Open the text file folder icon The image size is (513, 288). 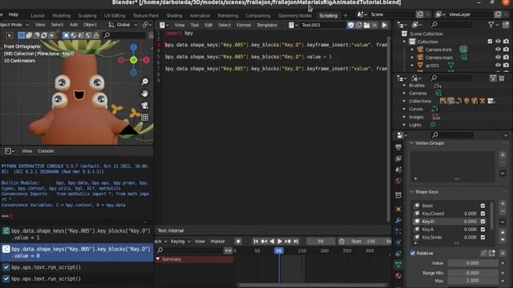point(367,25)
